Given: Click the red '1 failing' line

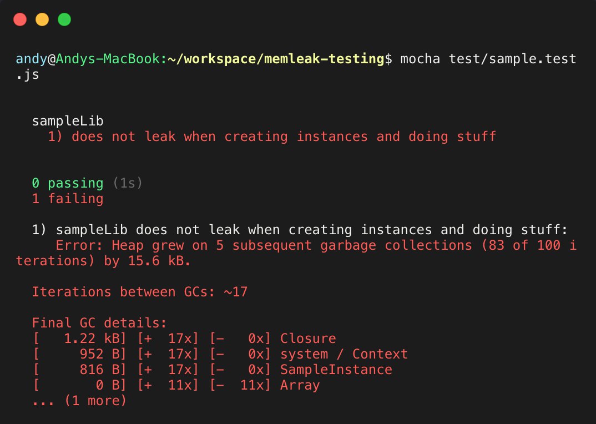Looking at the screenshot, I should [x=68, y=199].
